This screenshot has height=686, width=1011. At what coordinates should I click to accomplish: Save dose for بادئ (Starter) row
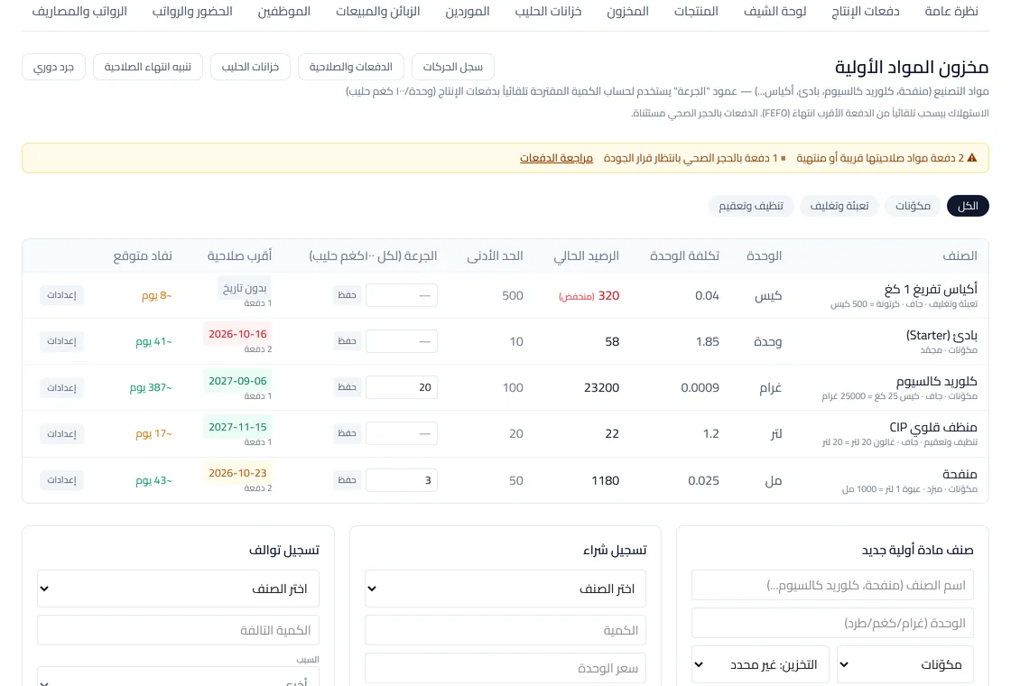[347, 341]
